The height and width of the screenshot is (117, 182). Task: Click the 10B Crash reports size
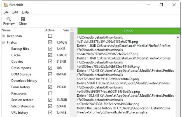[x=59, y=68]
